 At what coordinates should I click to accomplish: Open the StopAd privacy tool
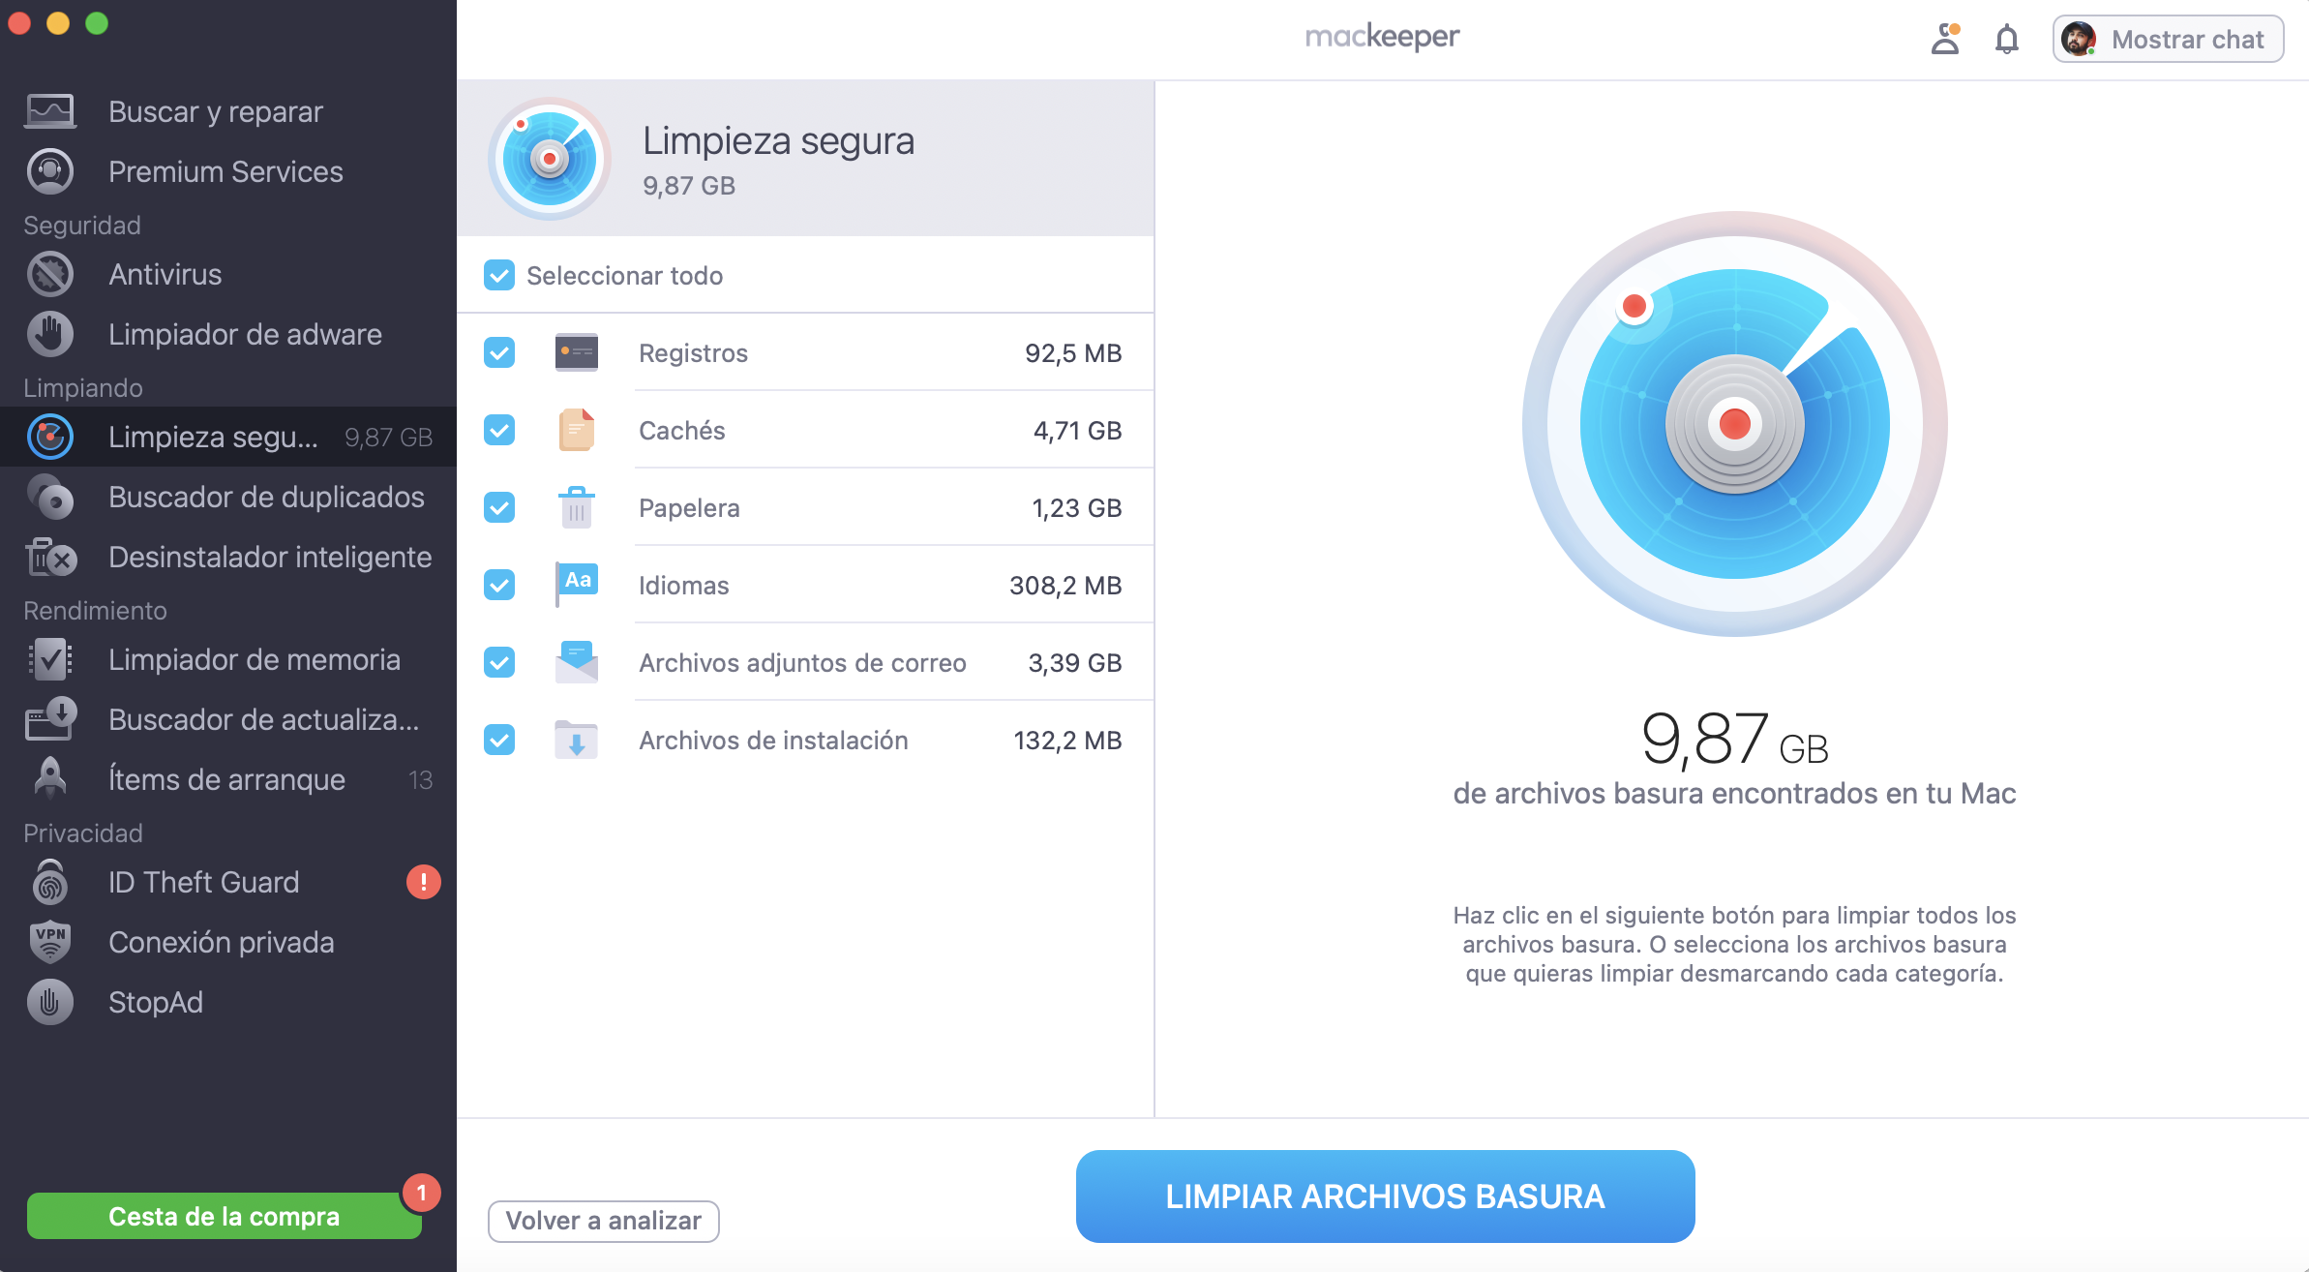point(157,1002)
